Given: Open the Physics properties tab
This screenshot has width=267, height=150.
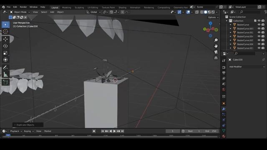Looking at the screenshot, I should 224,120.
